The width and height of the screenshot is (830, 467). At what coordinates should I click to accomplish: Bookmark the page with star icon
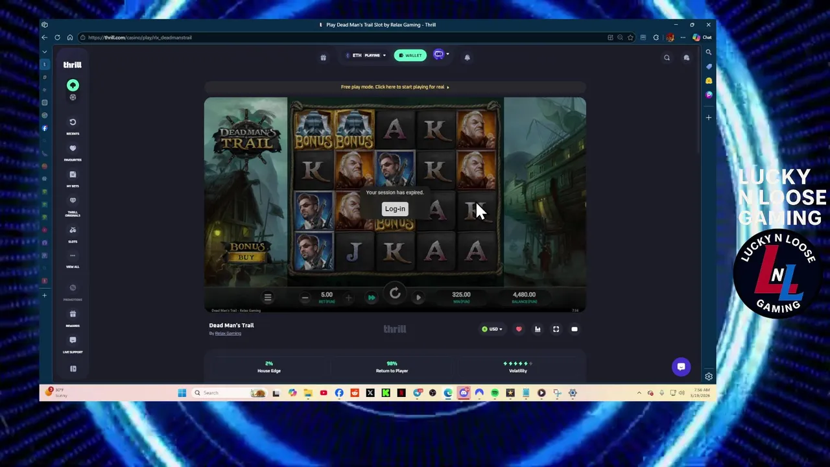tap(630, 38)
